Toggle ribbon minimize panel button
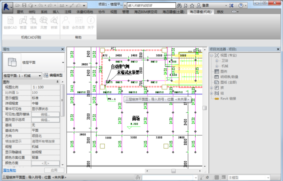Image resolution: width=283 pixels, height=181 pixels. pos(234,12)
